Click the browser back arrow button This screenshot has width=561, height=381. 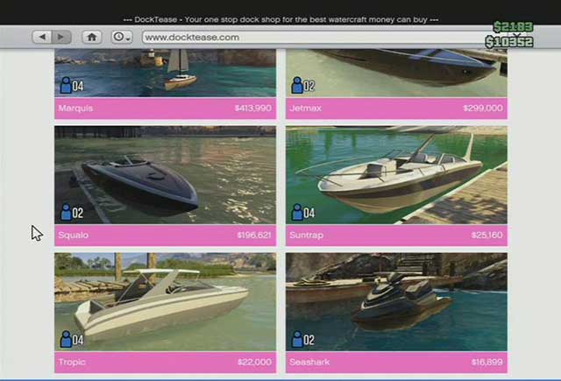(x=43, y=37)
